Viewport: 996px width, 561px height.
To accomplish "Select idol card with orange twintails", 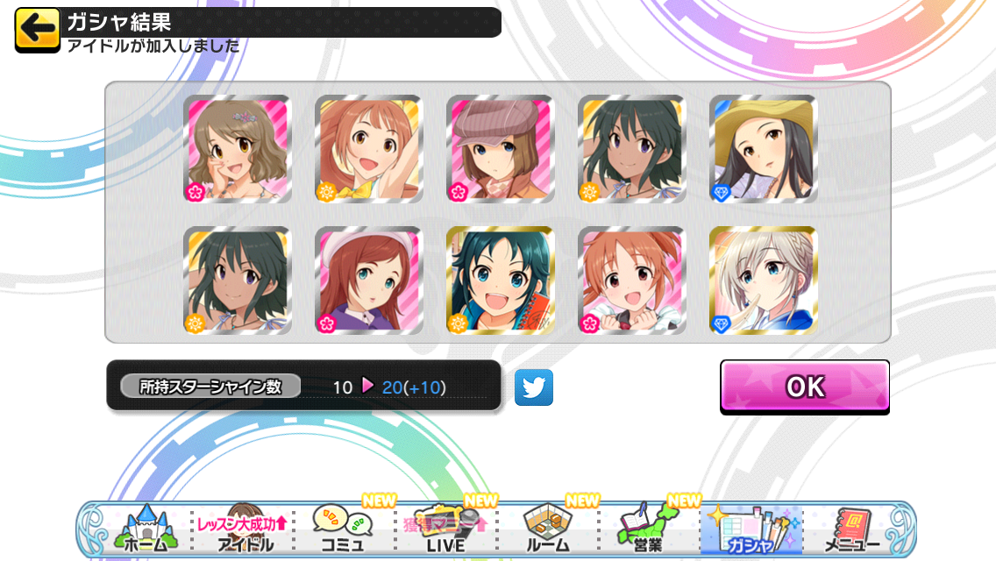I will click(x=632, y=280).
